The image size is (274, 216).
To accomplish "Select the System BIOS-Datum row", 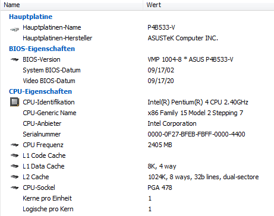I will [x=137, y=70].
